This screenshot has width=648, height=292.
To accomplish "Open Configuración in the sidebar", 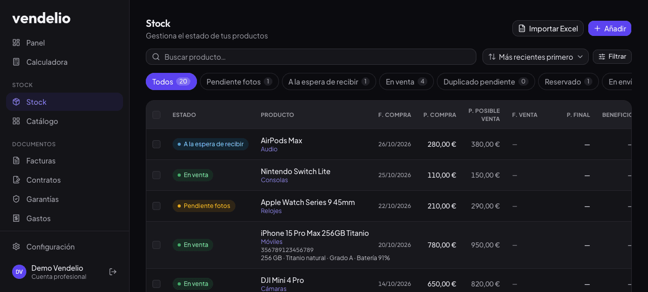I will coord(65,246).
